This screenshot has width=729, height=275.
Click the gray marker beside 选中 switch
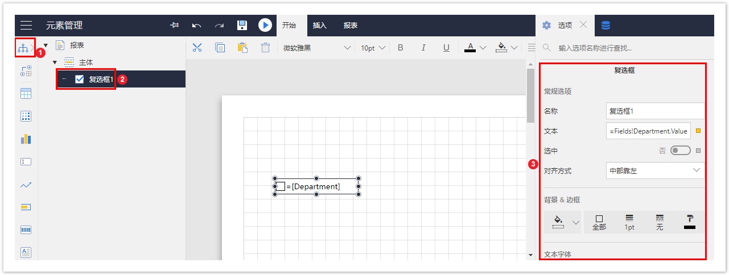point(698,151)
